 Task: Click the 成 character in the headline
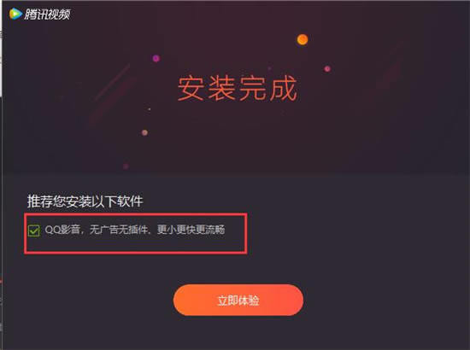[x=283, y=88]
